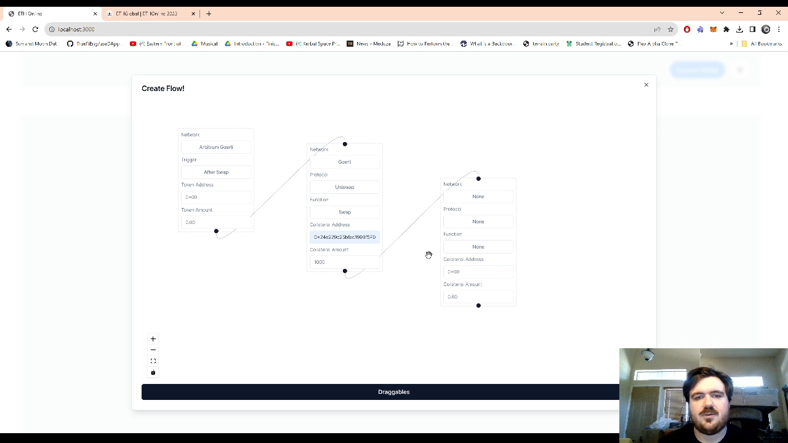The height and width of the screenshot is (443, 788).
Task: Open the Extensions puzzle menu
Action: pos(726,30)
